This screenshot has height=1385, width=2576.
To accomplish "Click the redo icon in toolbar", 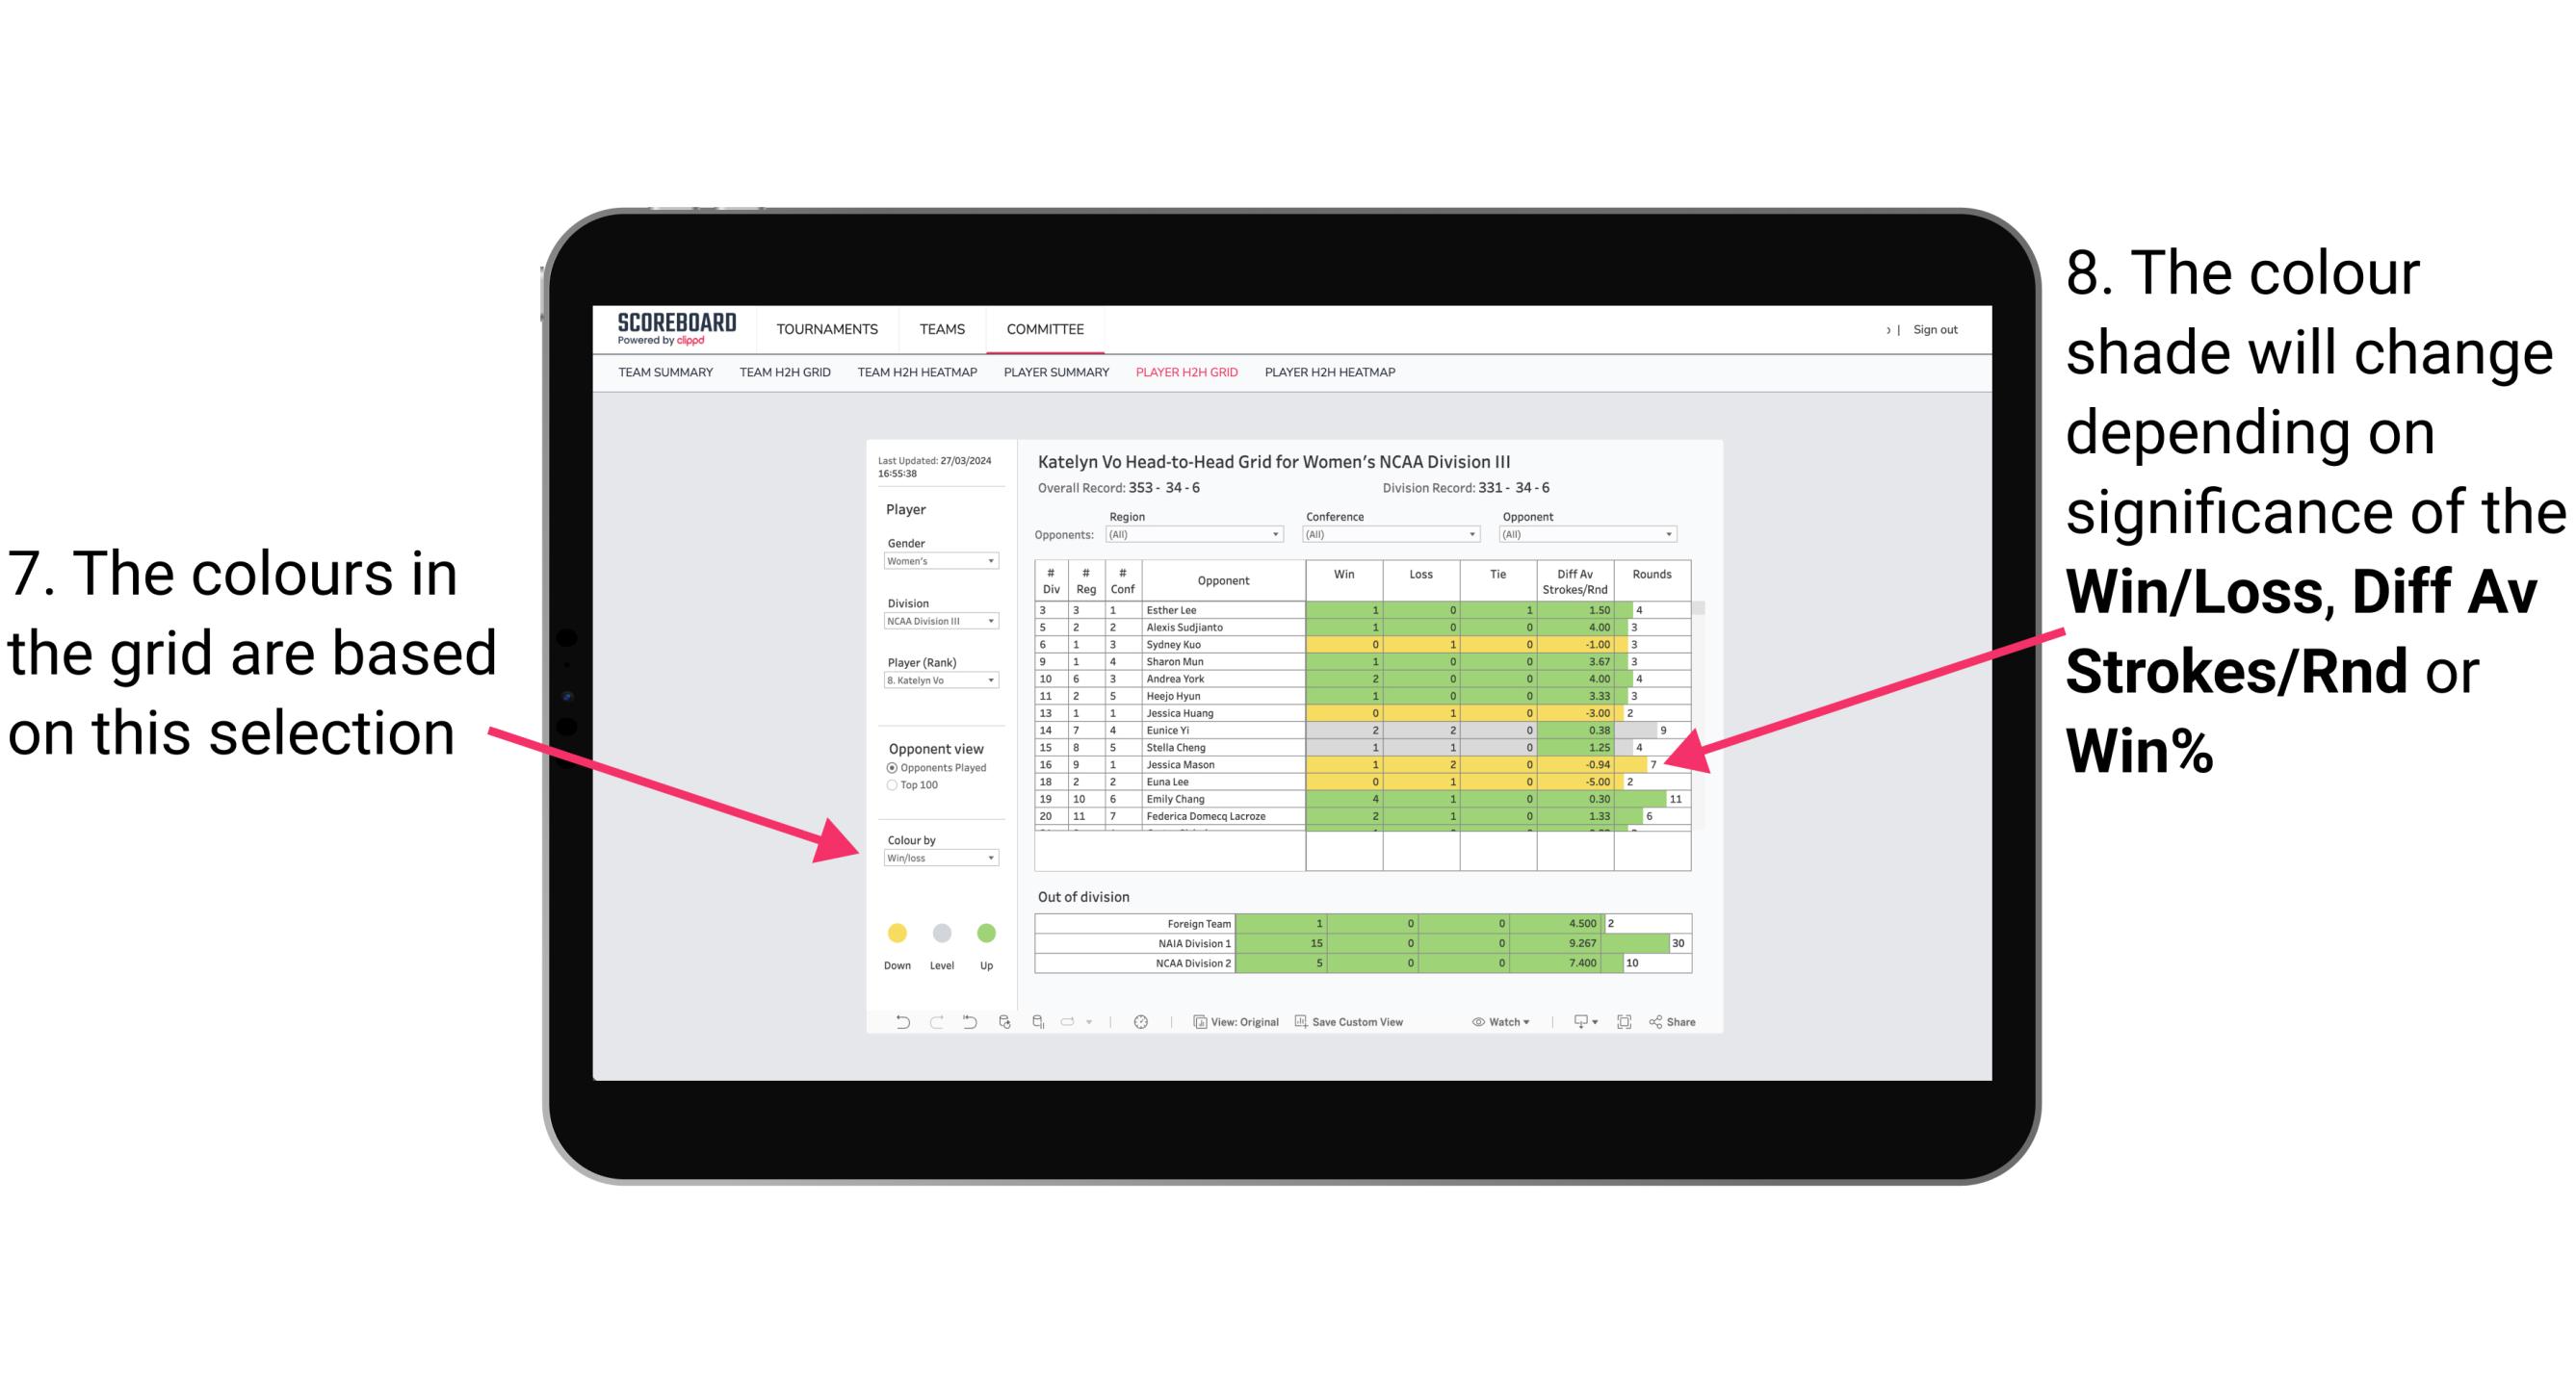I will [920, 1025].
